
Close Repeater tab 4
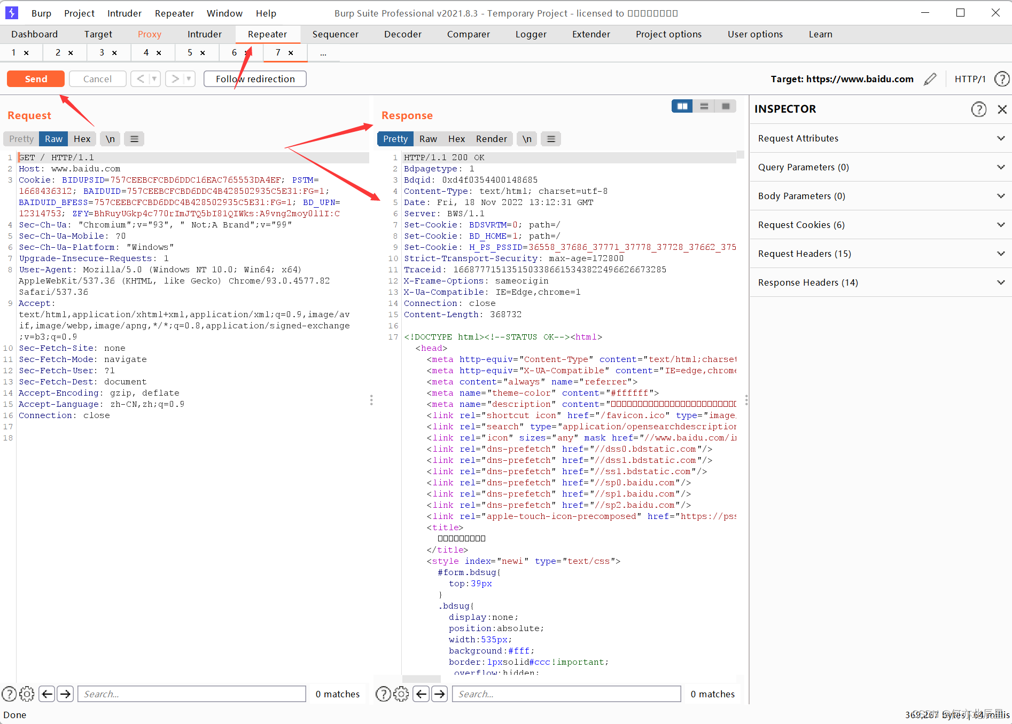159,53
